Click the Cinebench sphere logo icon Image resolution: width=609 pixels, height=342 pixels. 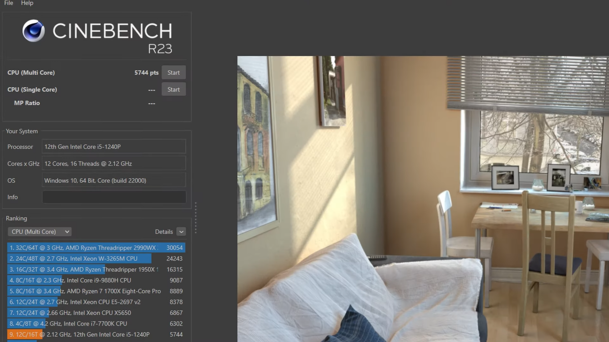tap(33, 31)
